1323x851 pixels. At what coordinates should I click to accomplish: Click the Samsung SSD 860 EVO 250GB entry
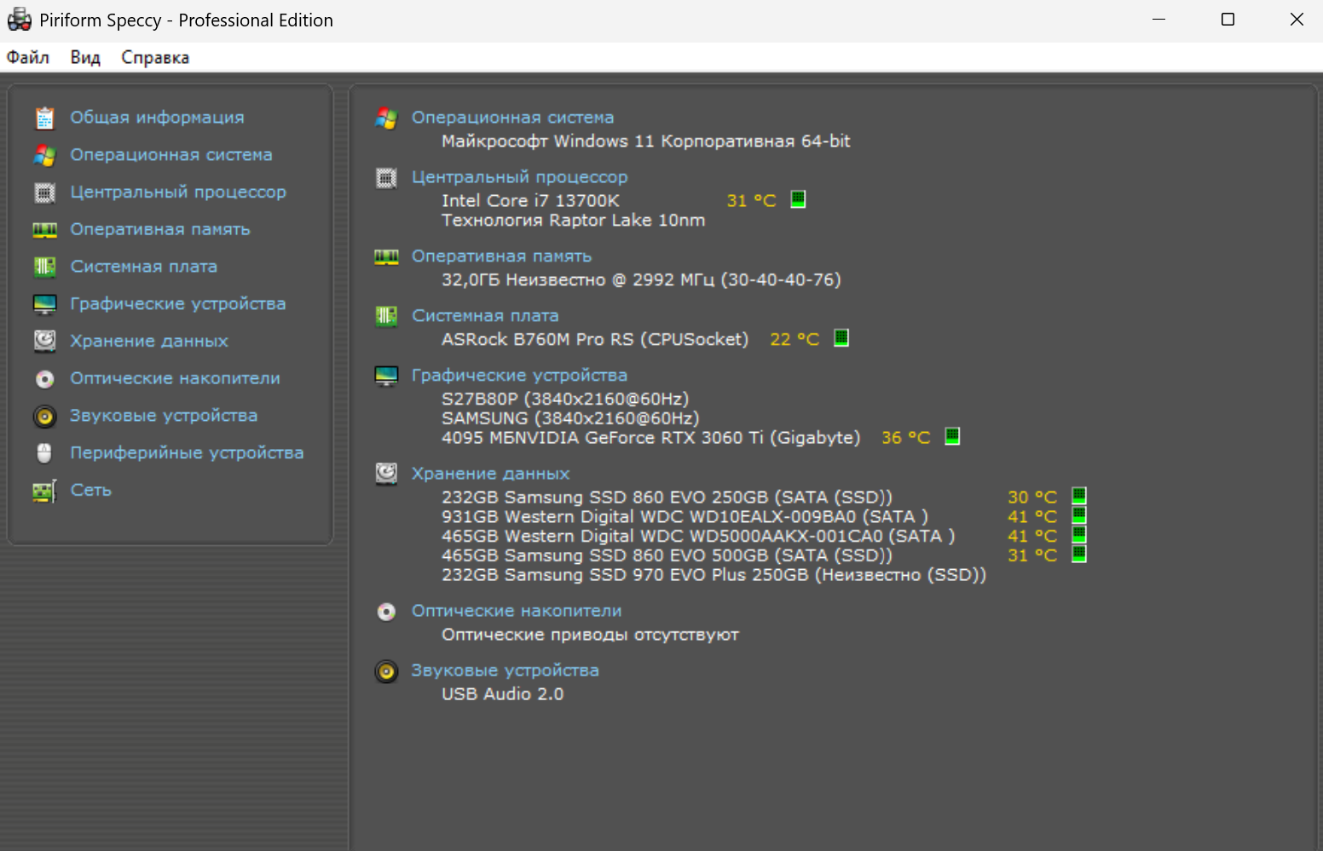pyautogui.click(x=667, y=497)
